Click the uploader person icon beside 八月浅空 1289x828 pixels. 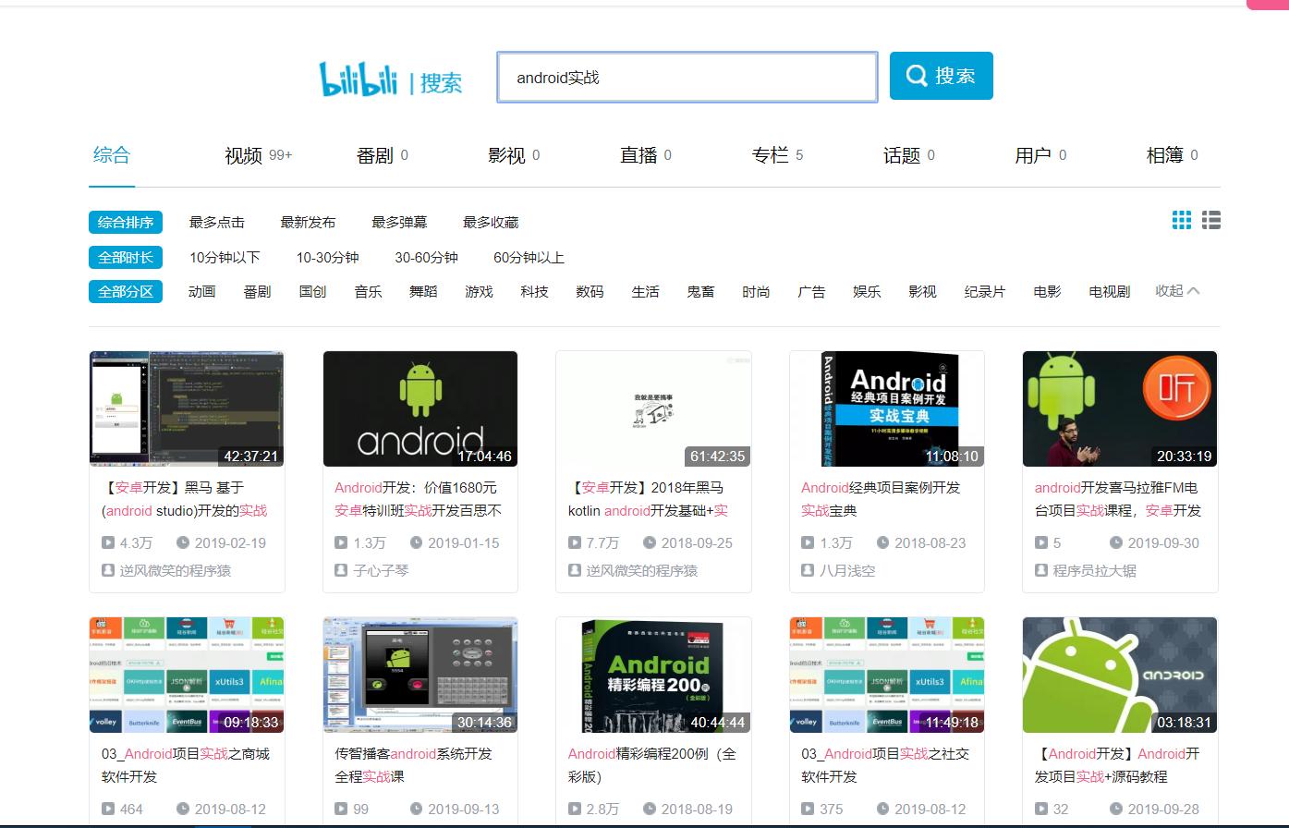point(807,570)
